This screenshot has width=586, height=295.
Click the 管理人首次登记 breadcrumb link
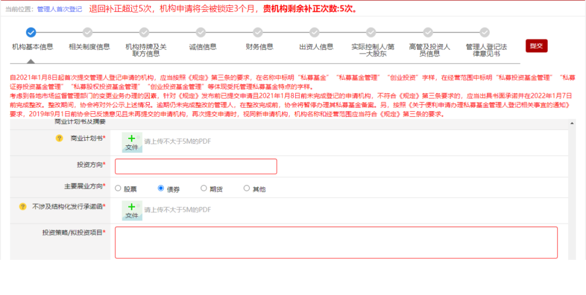(60, 9)
